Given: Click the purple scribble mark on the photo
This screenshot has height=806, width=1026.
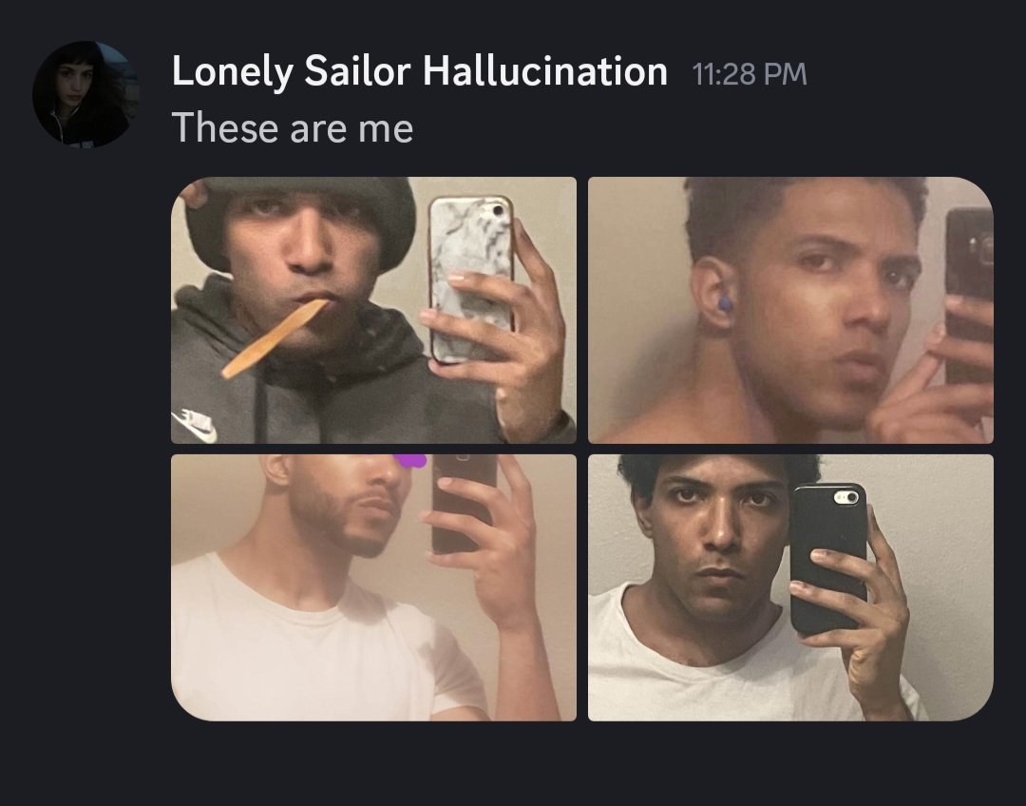Looking at the screenshot, I should [x=411, y=461].
